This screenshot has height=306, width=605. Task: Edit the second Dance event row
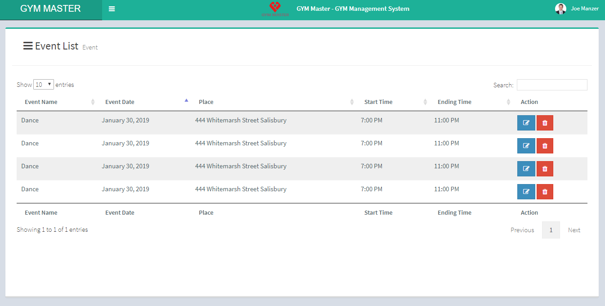tap(526, 146)
